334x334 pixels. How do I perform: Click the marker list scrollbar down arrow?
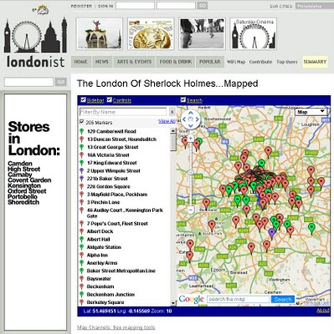[173, 303]
